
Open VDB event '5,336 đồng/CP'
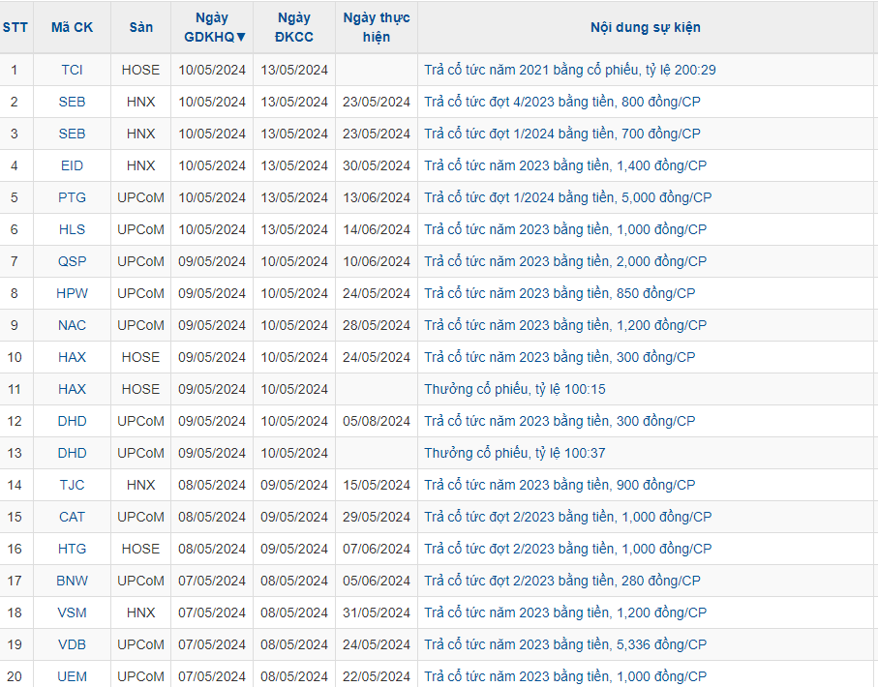click(x=565, y=644)
